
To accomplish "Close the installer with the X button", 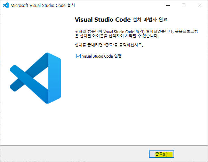I will point(200,5).
